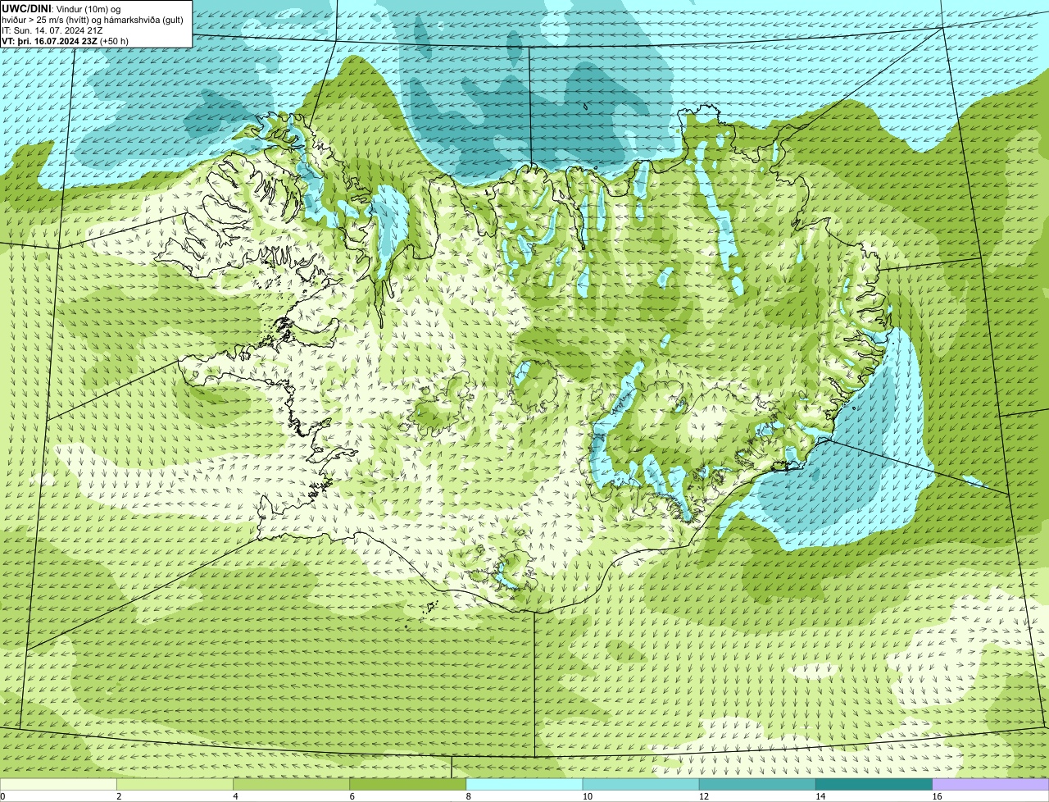Click the pale cream 0–2 m/s legend swatch

tap(59, 785)
